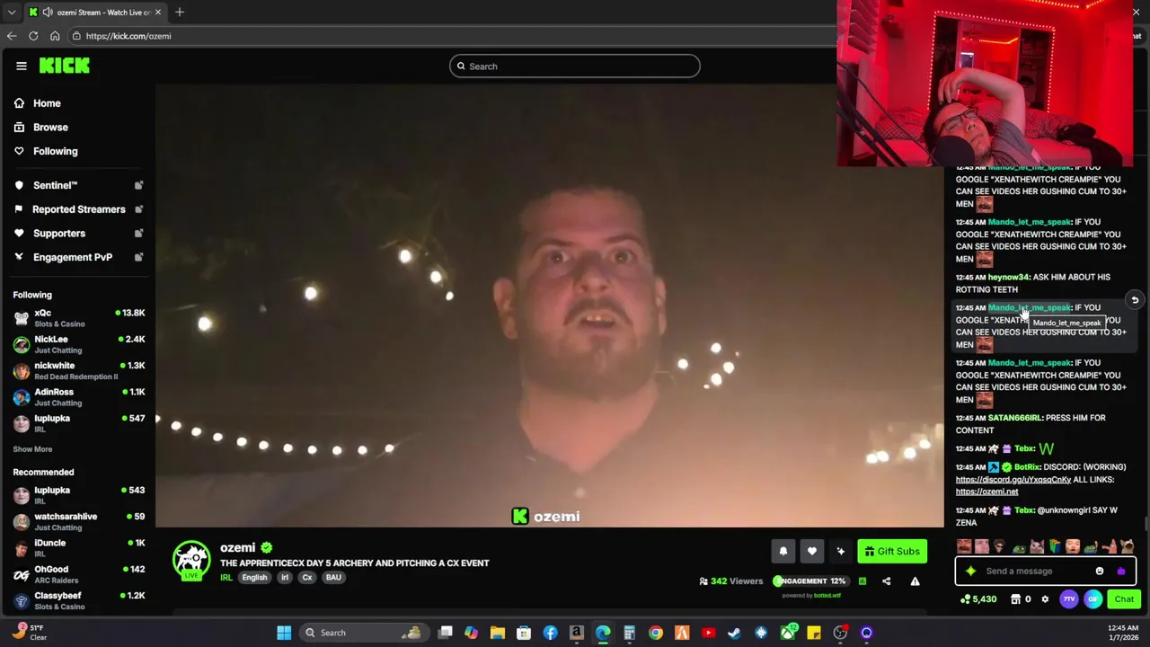Screen dimensions: 1150x647
Task: Open watchsarahlive in Recommended list
Action: point(79,521)
